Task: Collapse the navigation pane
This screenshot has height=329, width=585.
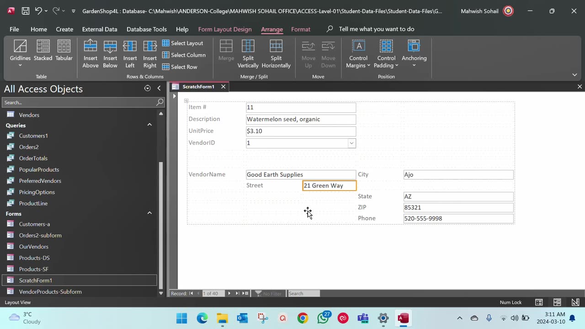Action: tap(159, 88)
